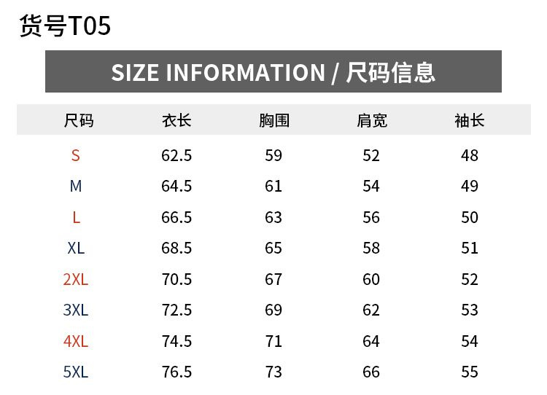Click sleeve length 55 in 5XL row
The height and width of the screenshot is (395, 547).
(470, 372)
